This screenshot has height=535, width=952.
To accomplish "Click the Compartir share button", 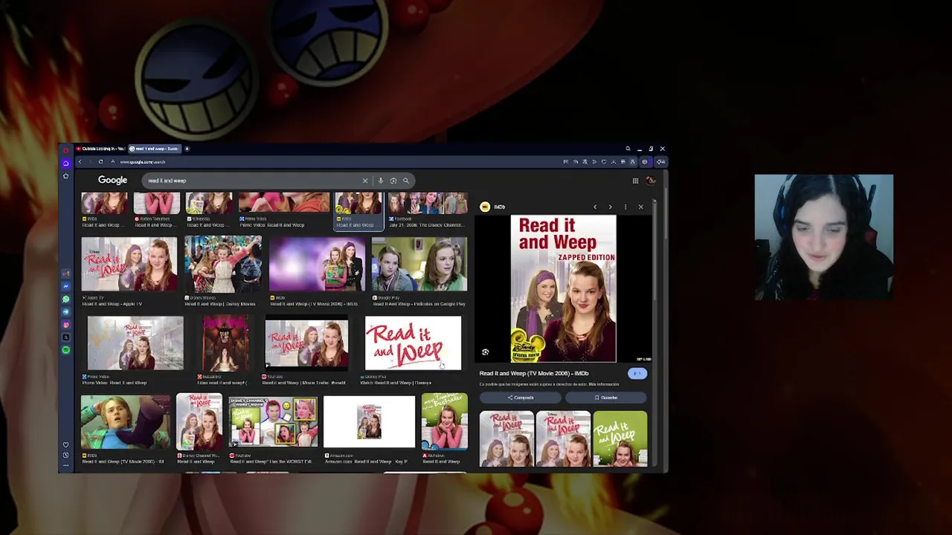I will [x=521, y=398].
